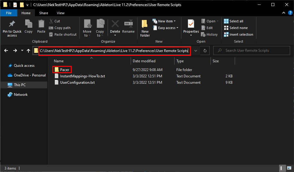Go forward with the right arrow
The width and height of the screenshot is (294, 172).
pyautogui.click(x=15, y=50)
